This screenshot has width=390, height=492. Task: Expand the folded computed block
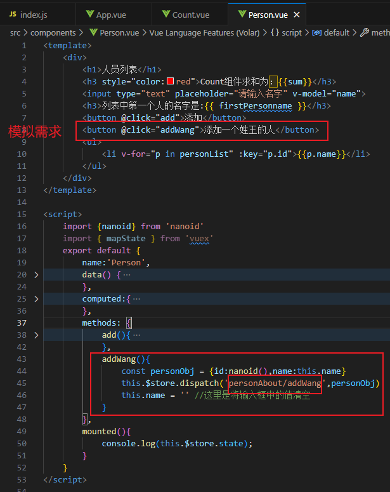coord(36,299)
